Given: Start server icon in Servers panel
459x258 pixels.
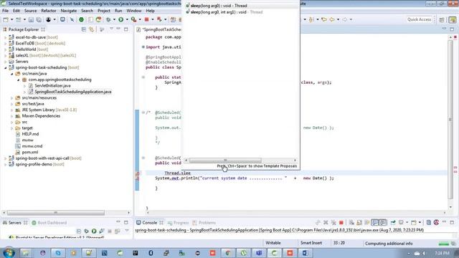Looking at the screenshot, I should tap(94, 231).
